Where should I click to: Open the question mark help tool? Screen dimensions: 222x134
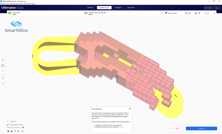click(3, 72)
